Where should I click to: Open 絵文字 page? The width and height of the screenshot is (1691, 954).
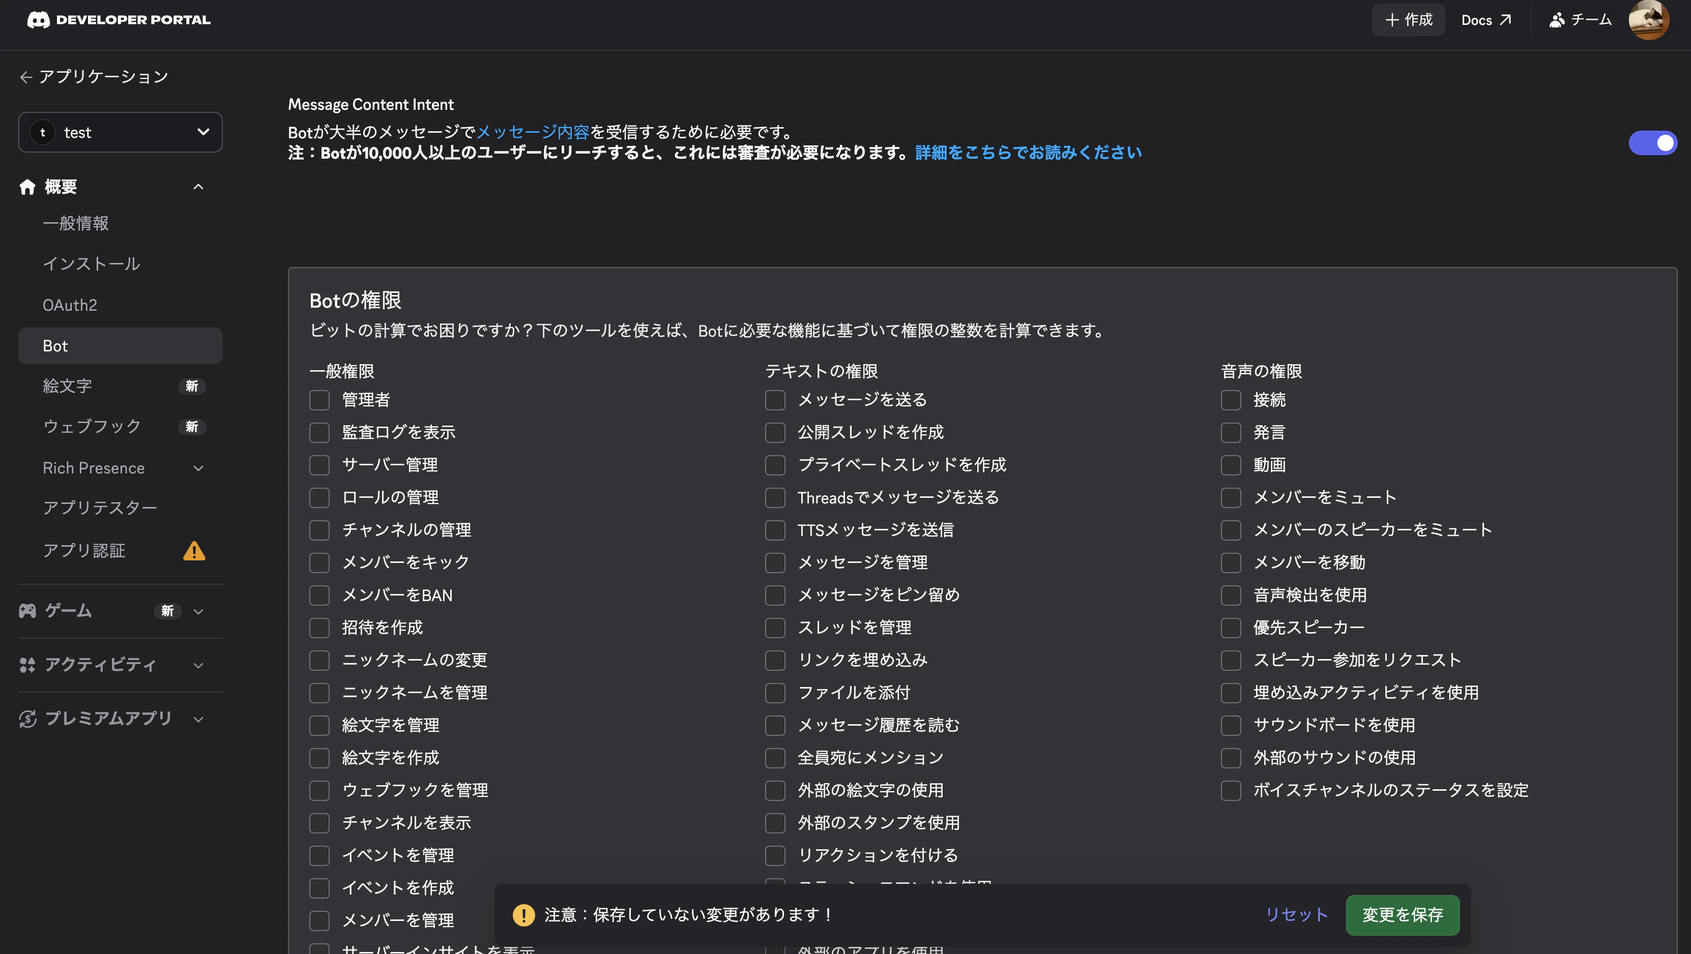(x=120, y=386)
